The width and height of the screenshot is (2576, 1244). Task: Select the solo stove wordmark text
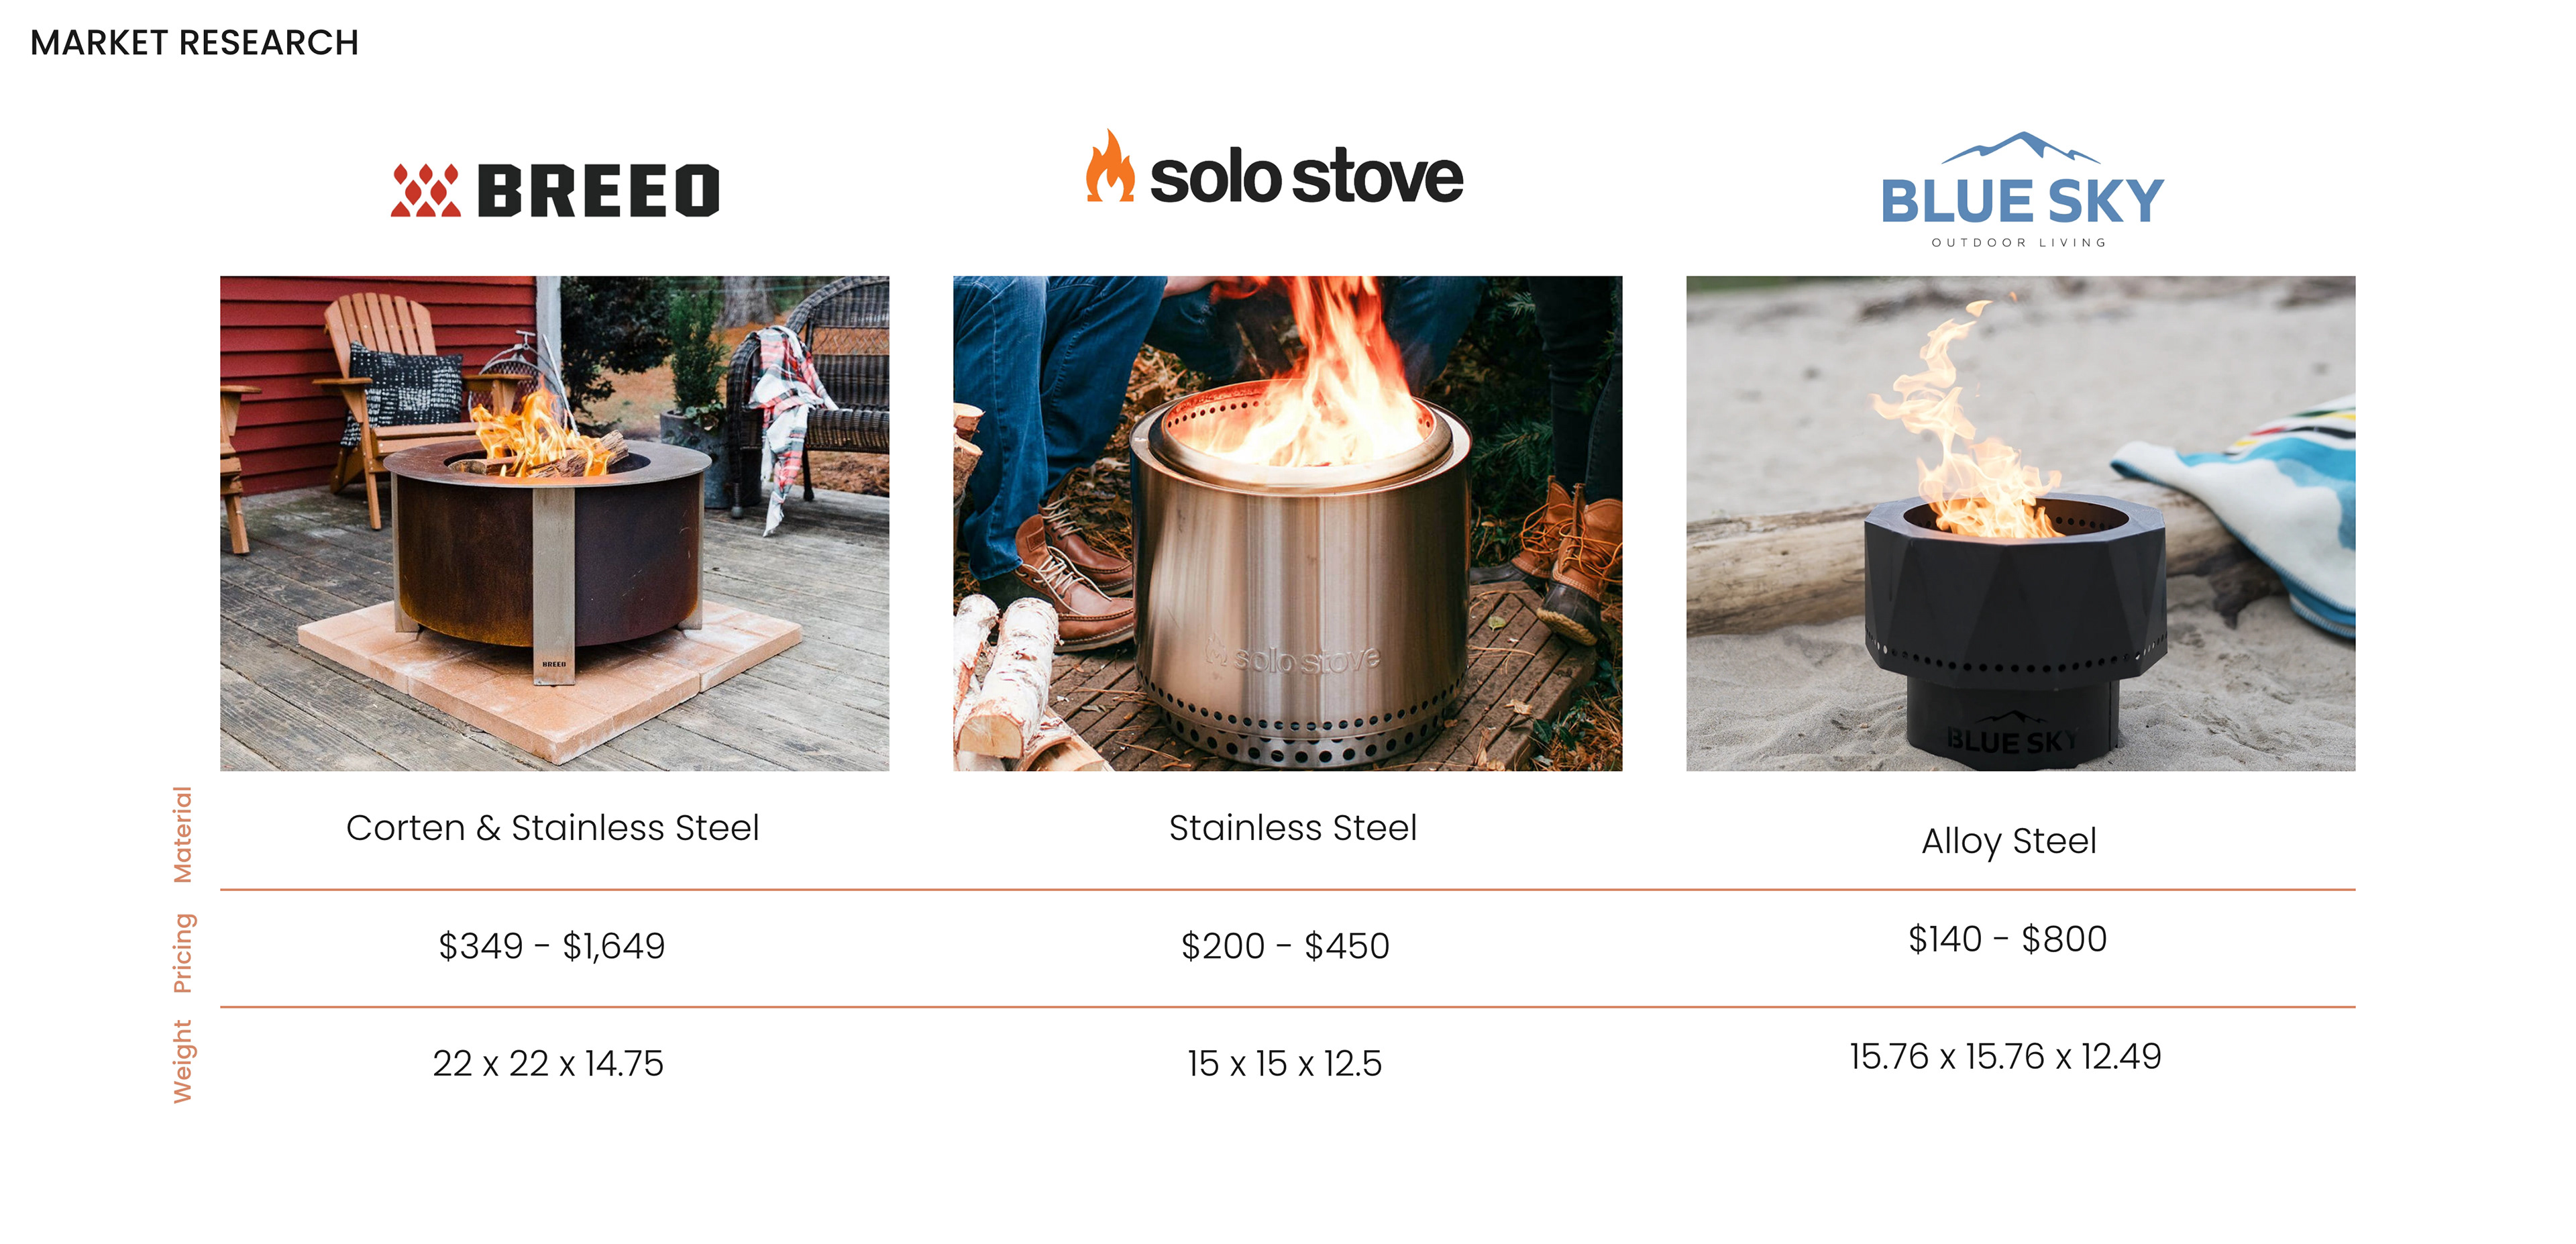(x=1306, y=178)
